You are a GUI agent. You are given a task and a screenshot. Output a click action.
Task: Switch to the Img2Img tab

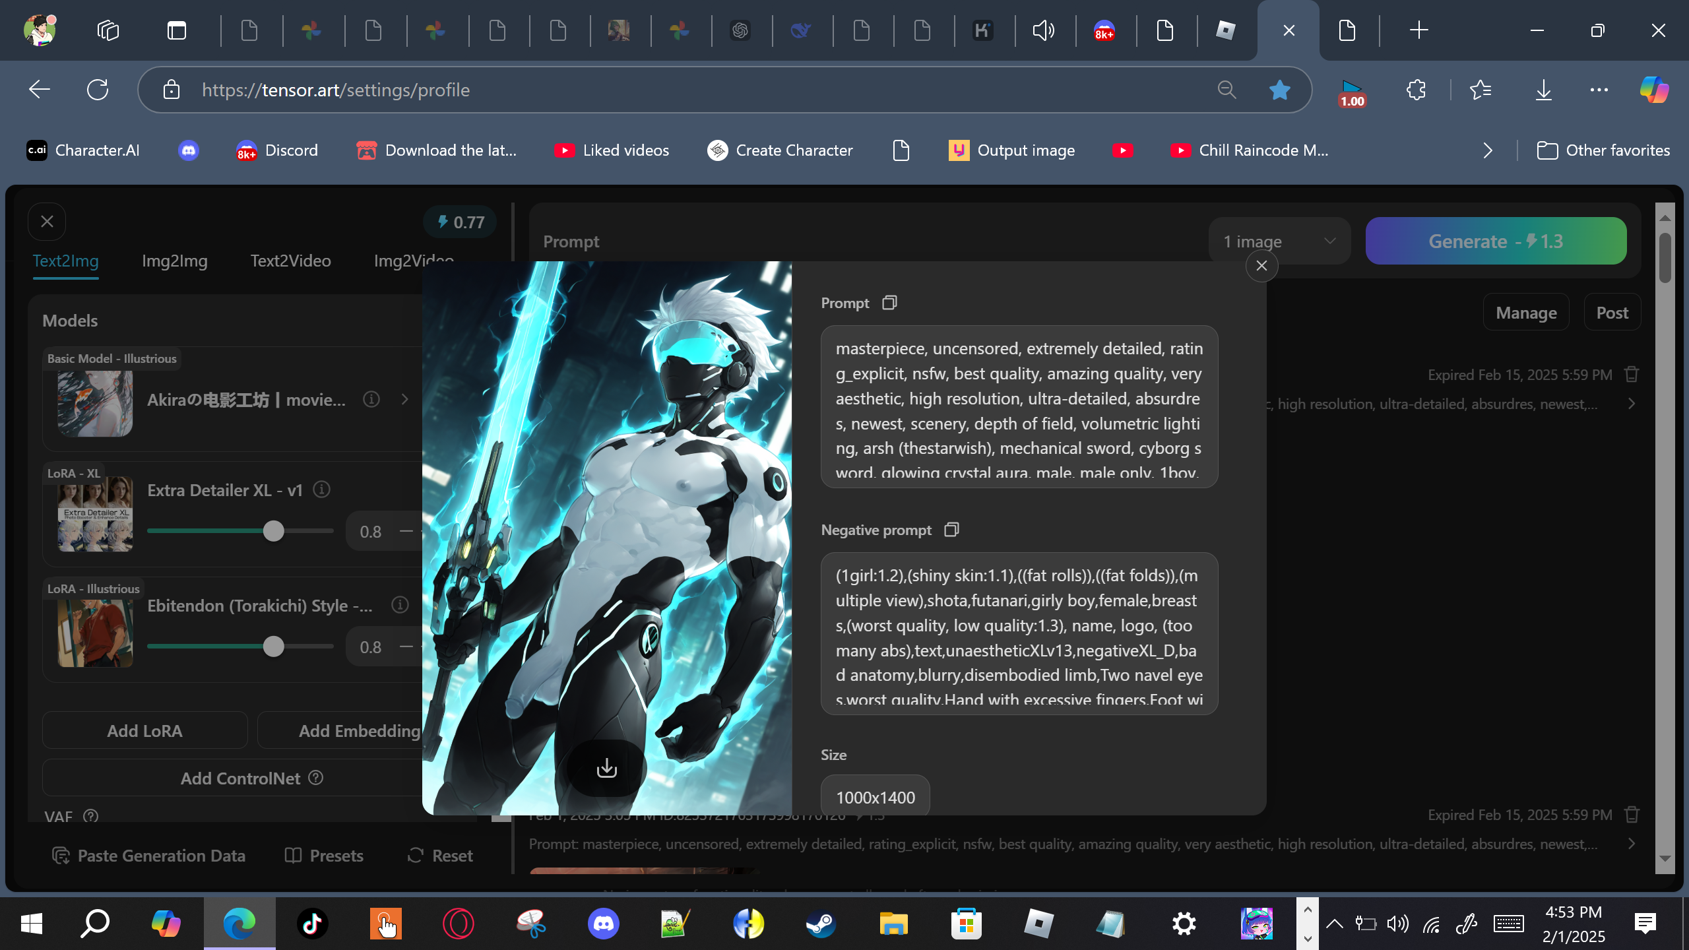[x=174, y=261]
